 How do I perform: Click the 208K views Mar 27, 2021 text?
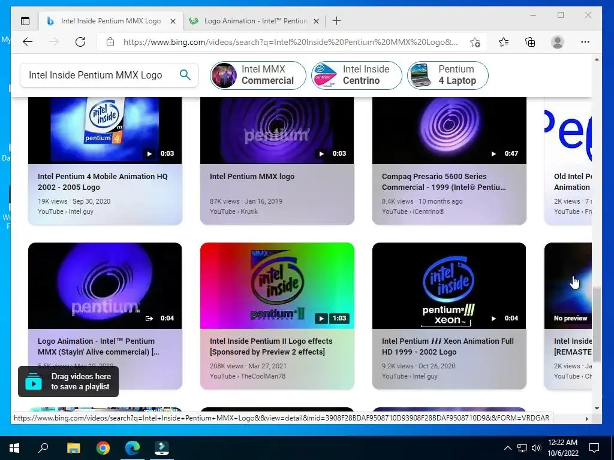coord(248,366)
